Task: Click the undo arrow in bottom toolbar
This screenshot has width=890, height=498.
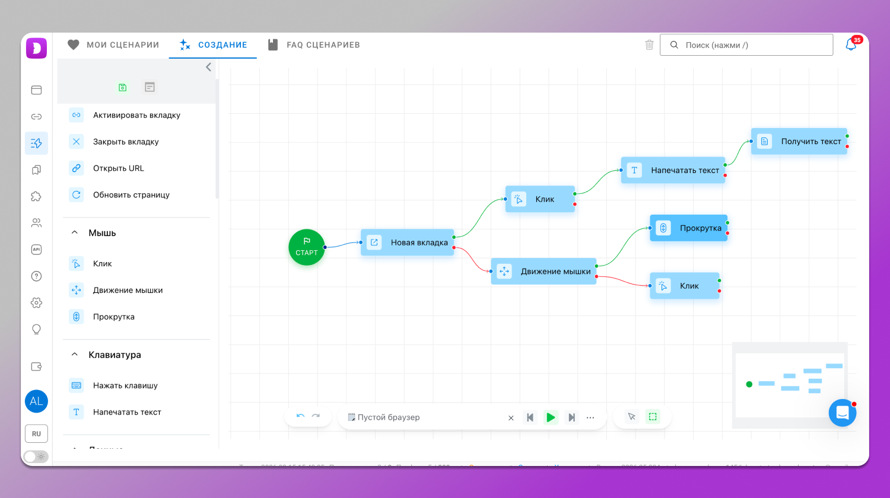Action: [x=300, y=416]
